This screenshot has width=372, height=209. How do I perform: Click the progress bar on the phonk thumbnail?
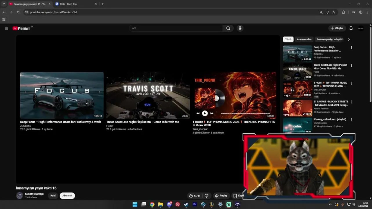[245, 113]
